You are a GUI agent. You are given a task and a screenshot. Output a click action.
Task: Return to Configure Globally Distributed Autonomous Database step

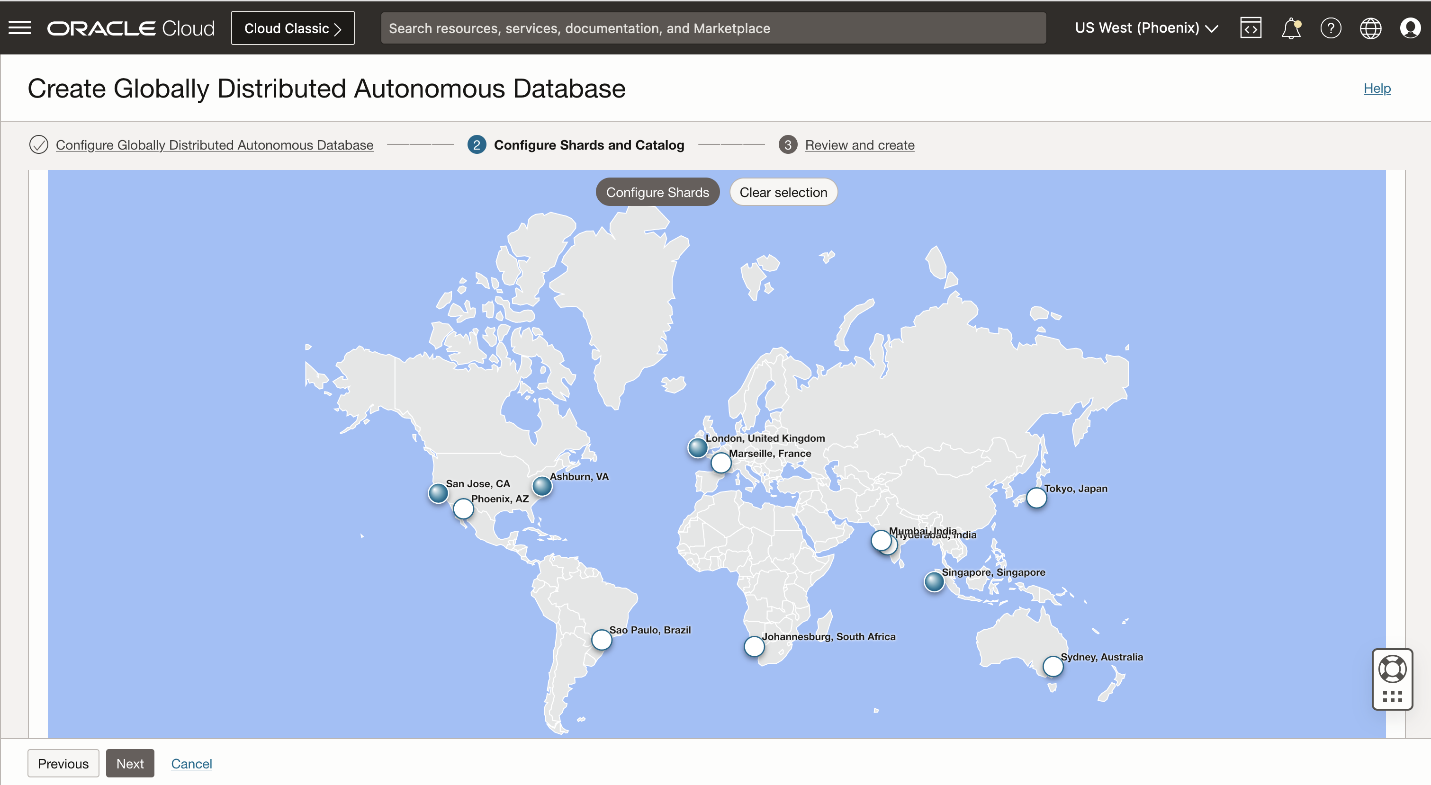pos(215,145)
